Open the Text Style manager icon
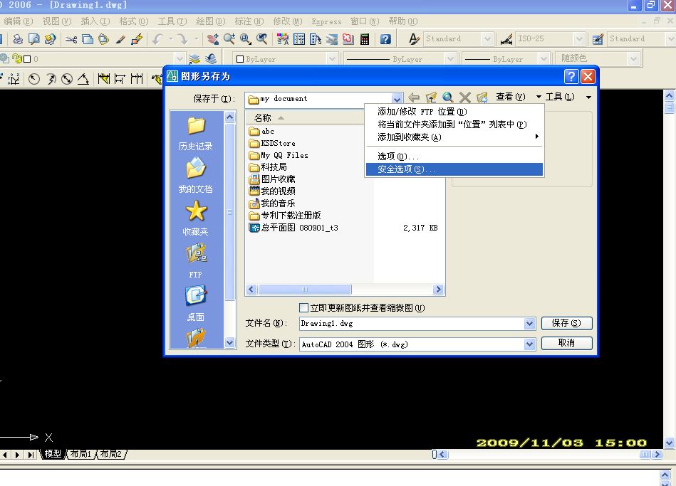The image size is (676, 486). 414,39
